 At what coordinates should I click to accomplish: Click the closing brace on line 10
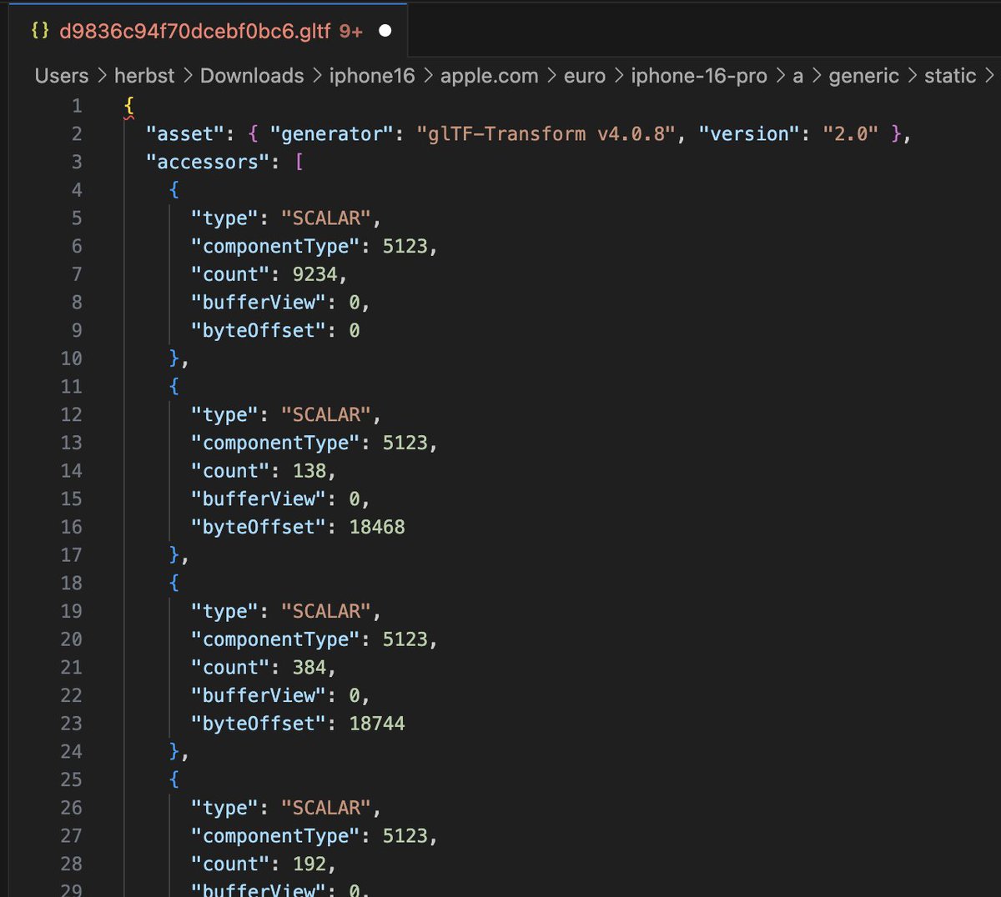tap(173, 358)
